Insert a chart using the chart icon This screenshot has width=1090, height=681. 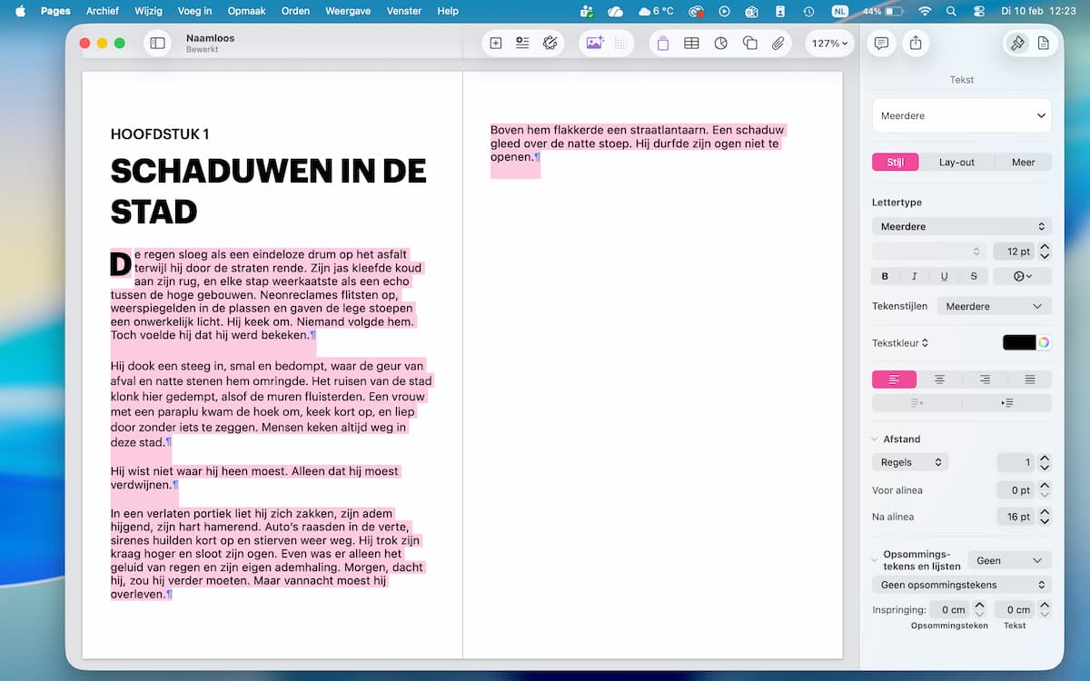pos(720,43)
